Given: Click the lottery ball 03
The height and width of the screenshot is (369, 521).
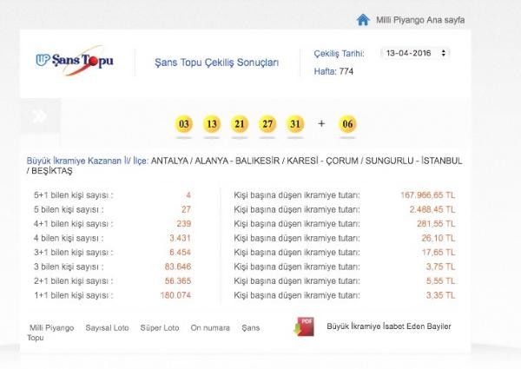Looking at the screenshot, I should (184, 124).
